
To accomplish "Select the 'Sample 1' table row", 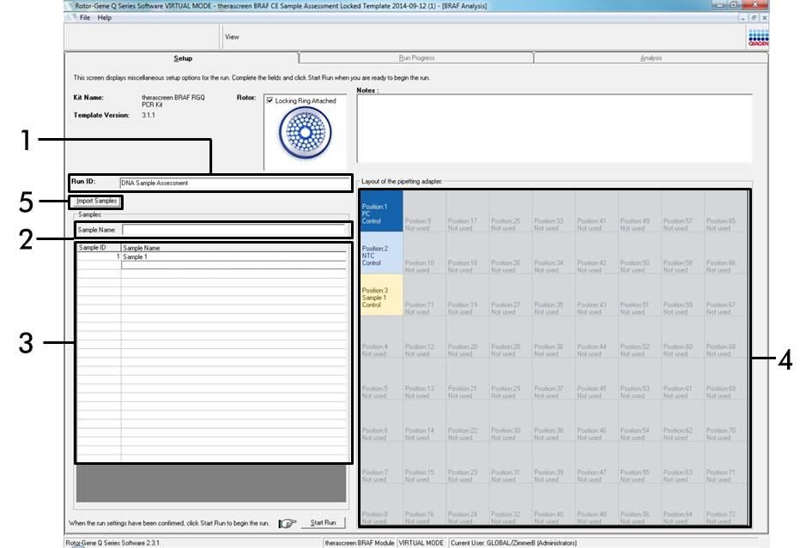I will click(x=212, y=256).
